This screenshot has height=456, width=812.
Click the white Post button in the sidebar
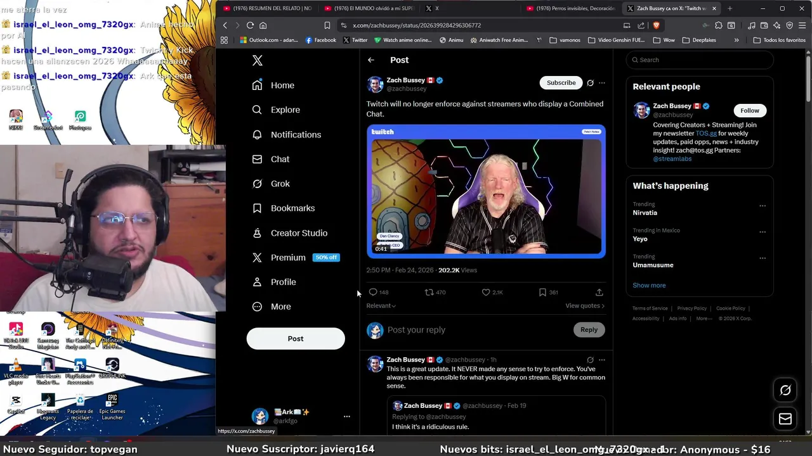[x=296, y=338]
